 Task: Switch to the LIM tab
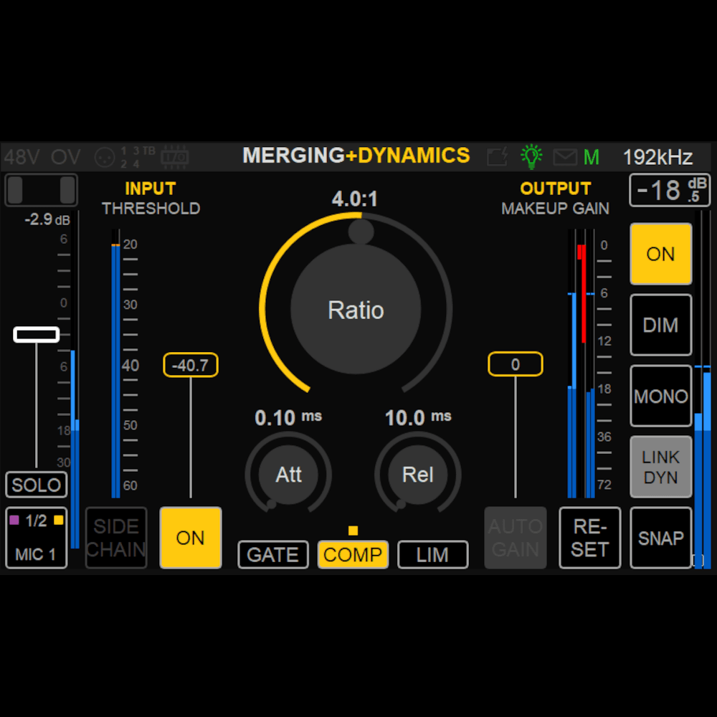[x=432, y=555]
